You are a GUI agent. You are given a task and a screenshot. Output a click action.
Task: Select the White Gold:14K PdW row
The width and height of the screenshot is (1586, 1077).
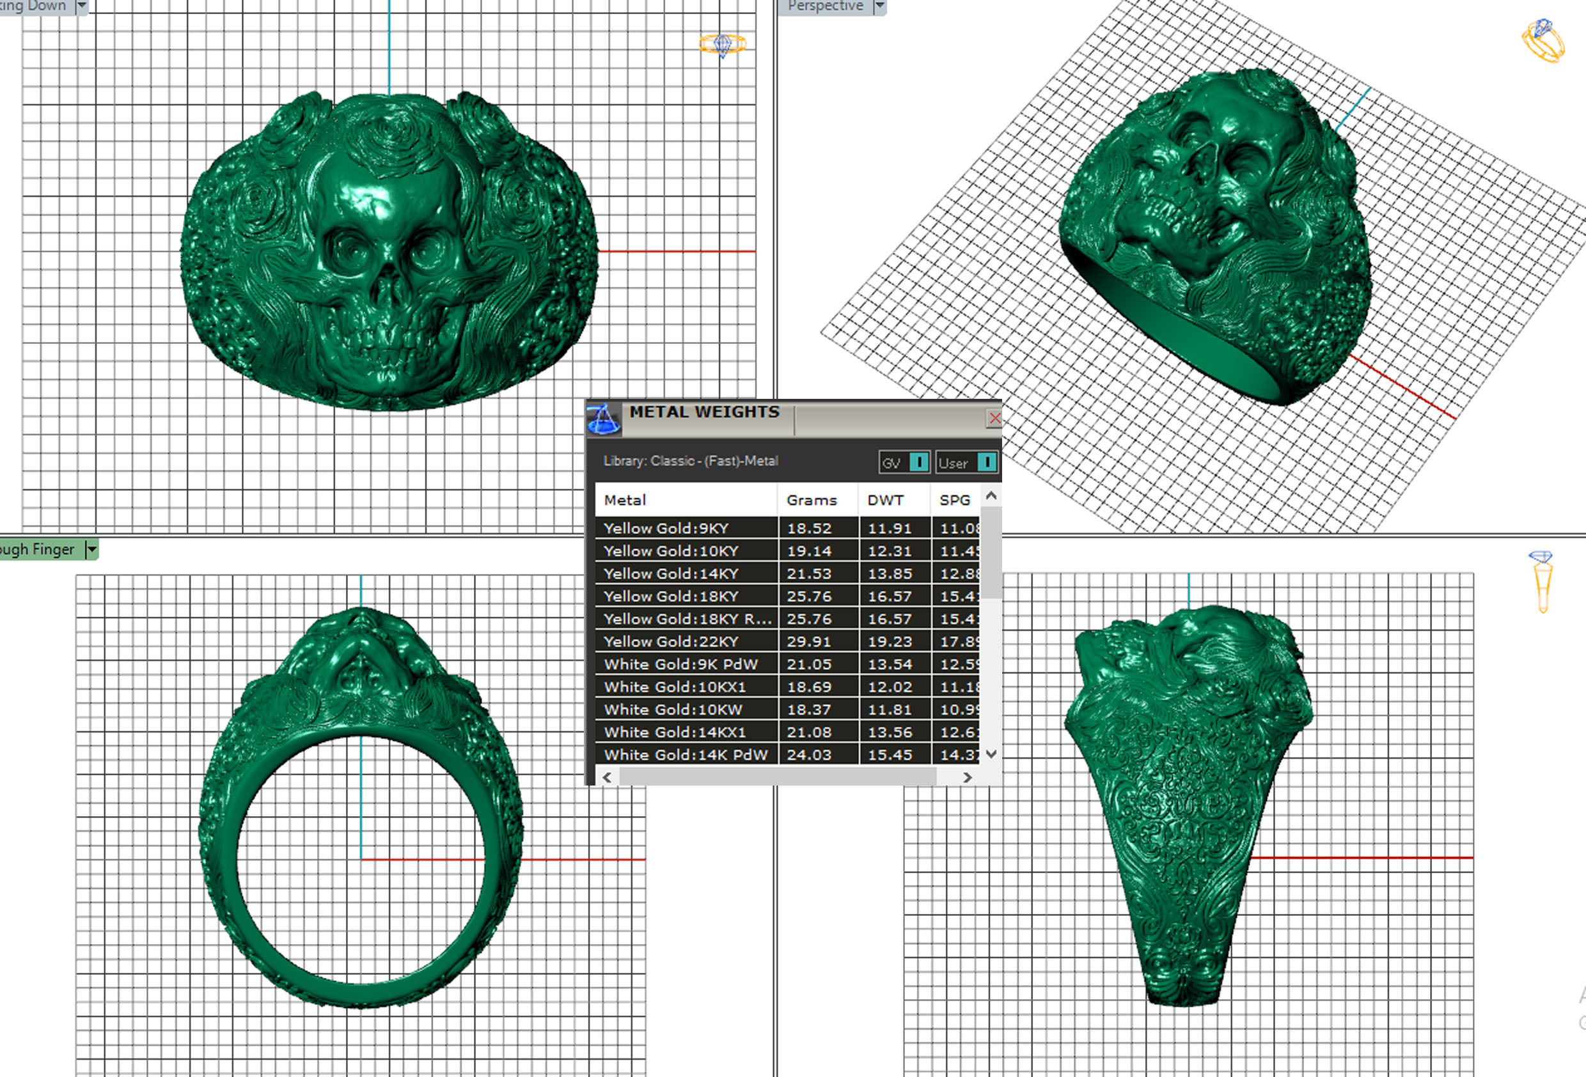(787, 754)
